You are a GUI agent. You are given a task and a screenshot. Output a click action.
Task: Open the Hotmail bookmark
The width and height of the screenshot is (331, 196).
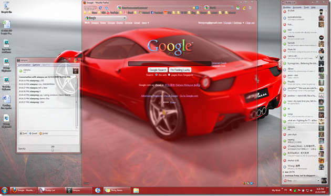144,13
